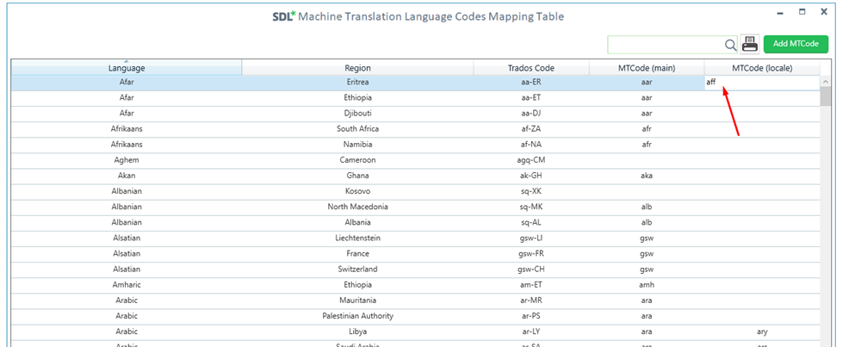
Task: Select the aka MTCode cell
Action: (647, 176)
